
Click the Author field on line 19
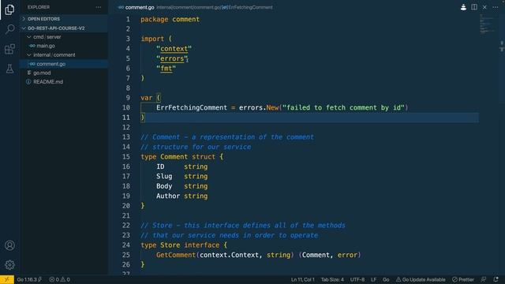168,196
